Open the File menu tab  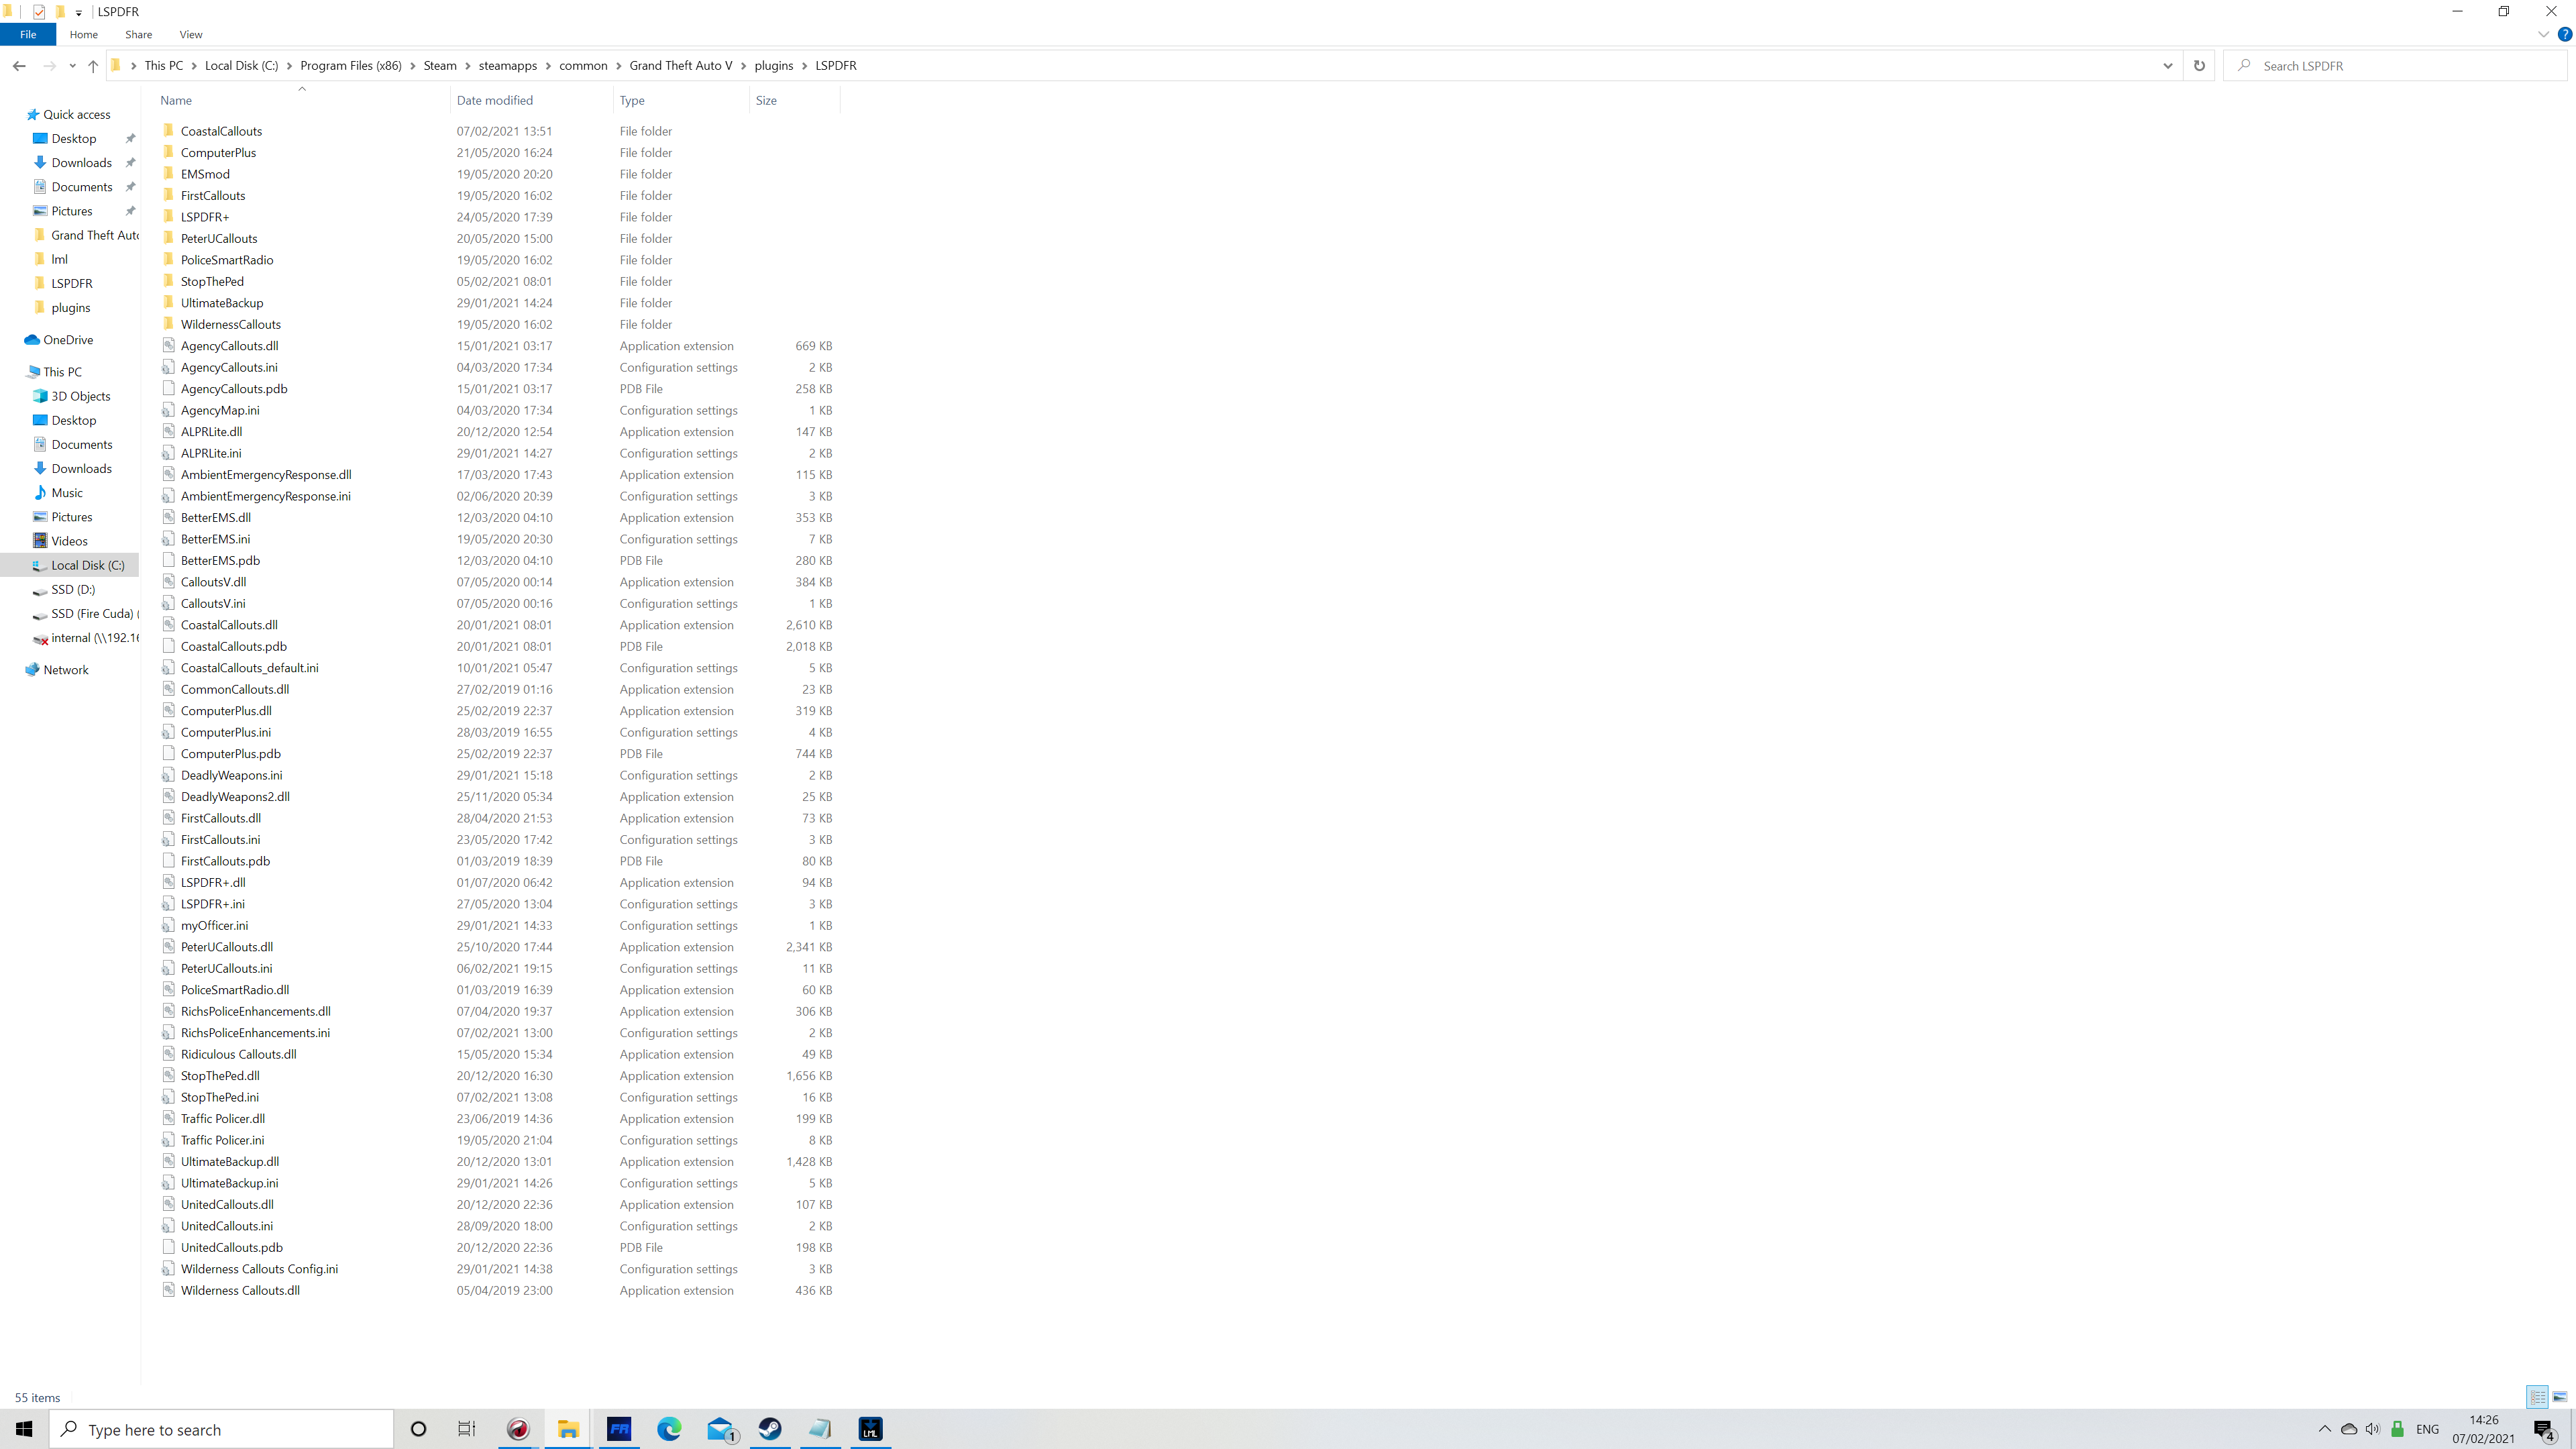28,34
